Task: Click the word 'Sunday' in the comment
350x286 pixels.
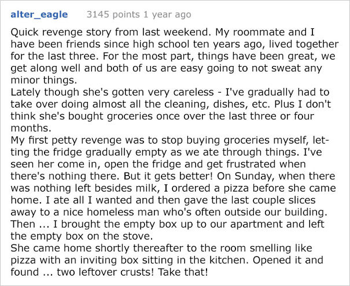Action: (254, 177)
